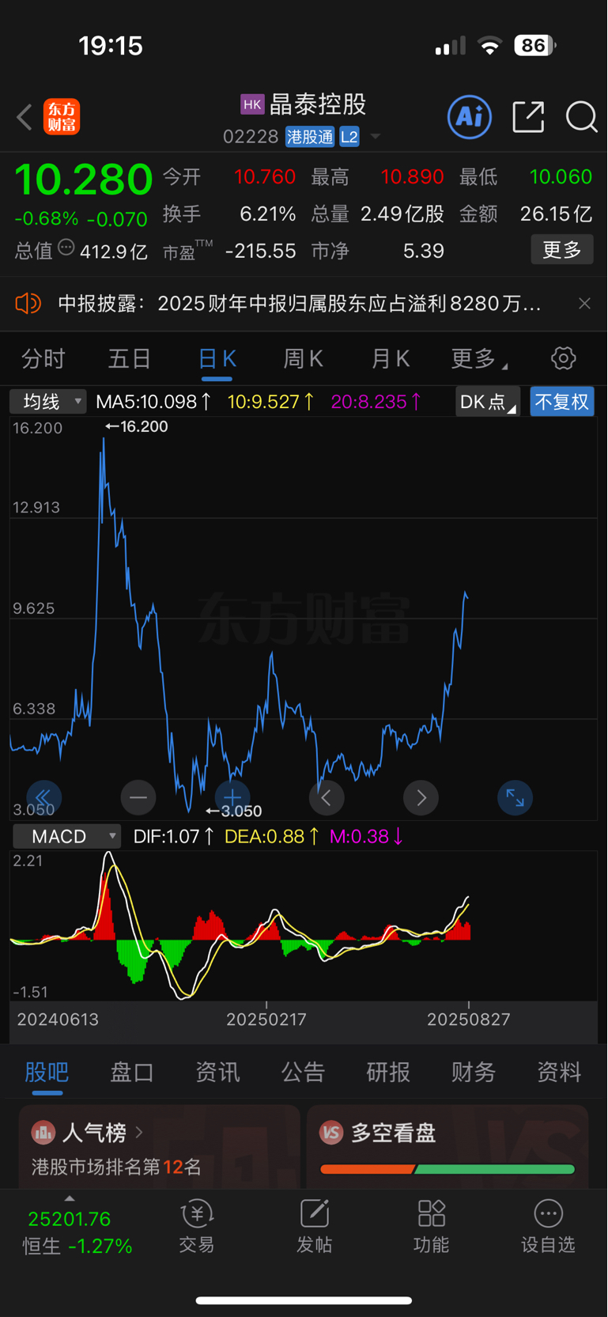608x1317 pixels.
Task: Tap the DEA:0.88 value
Action: click(x=272, y=836)
